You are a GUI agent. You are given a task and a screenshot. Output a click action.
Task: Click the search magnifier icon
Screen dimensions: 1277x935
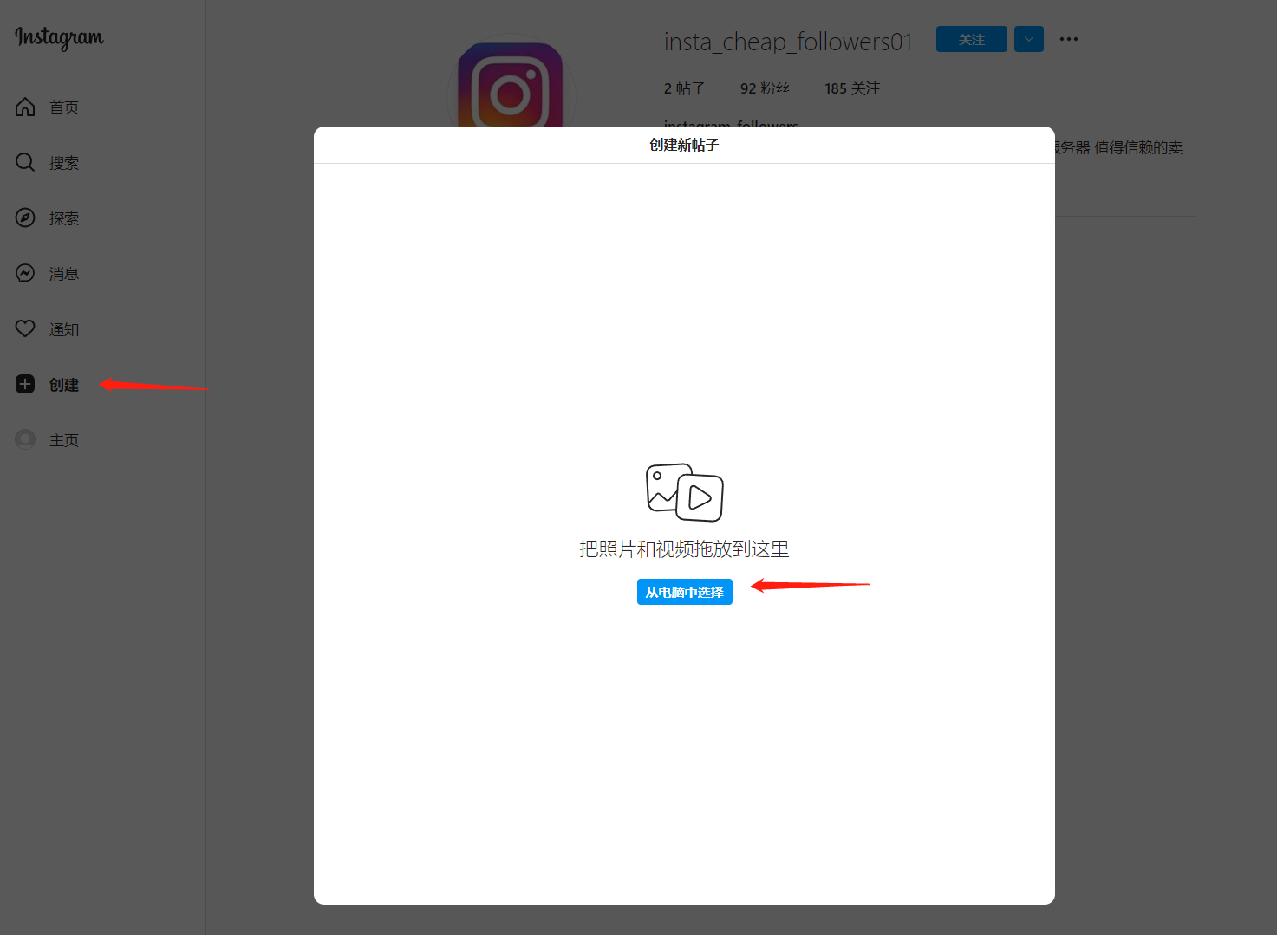pyautogui.click(x=25, y=162)
